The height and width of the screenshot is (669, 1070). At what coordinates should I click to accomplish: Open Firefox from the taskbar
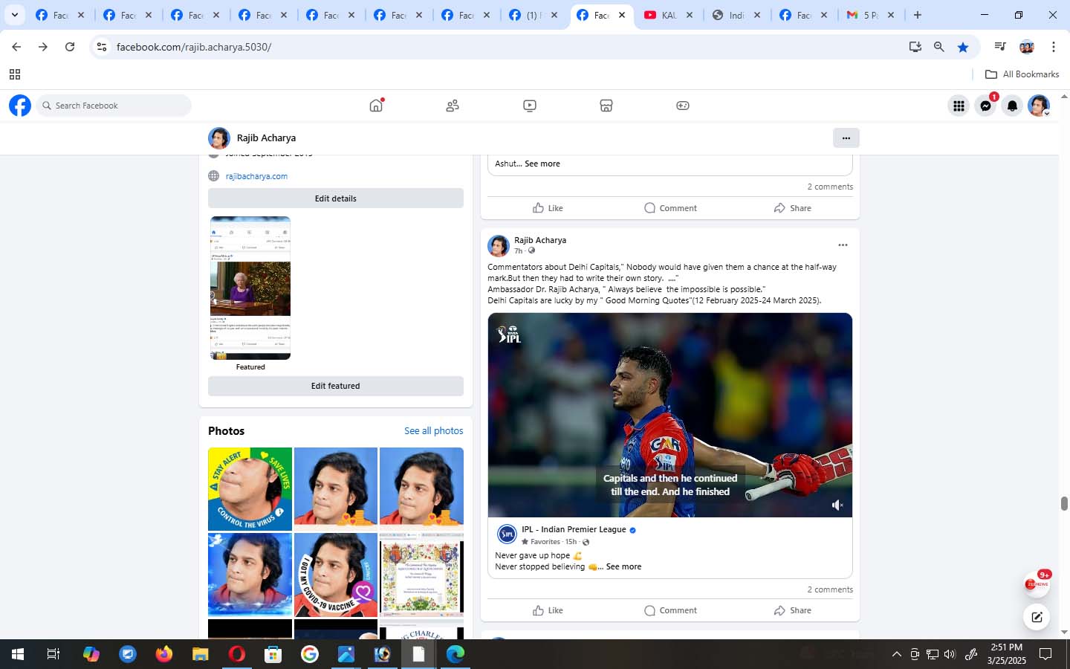(163, 654)
